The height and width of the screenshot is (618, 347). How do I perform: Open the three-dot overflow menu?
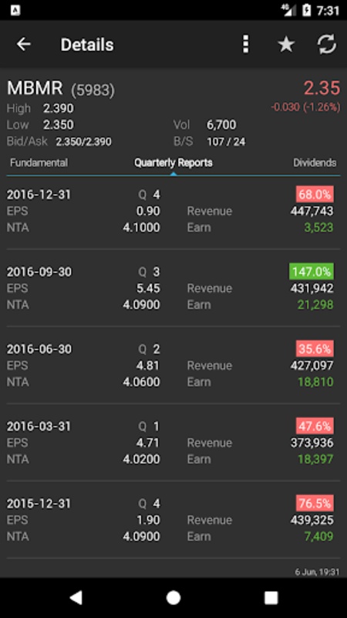(245, 44)
